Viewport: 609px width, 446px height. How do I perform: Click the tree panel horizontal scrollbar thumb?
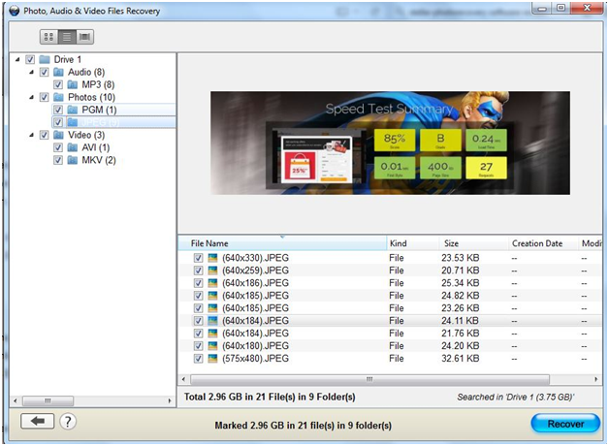click(48, 400)
